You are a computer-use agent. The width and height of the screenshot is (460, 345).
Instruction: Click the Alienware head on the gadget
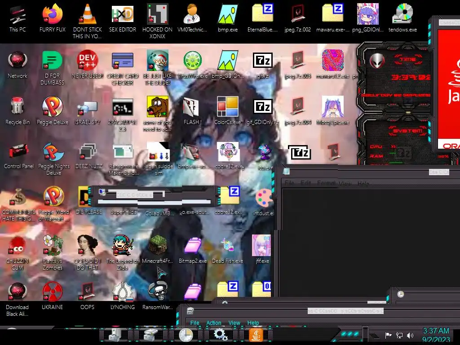(x=377, y=61)
